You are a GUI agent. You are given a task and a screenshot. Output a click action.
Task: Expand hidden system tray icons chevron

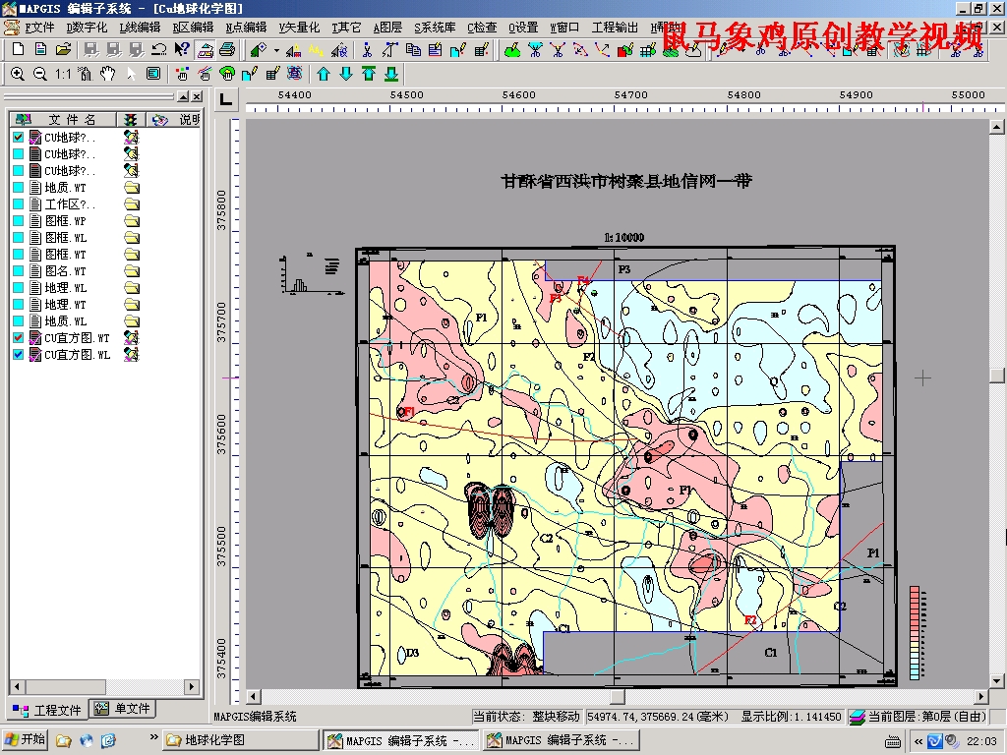[x=918, y=741]
